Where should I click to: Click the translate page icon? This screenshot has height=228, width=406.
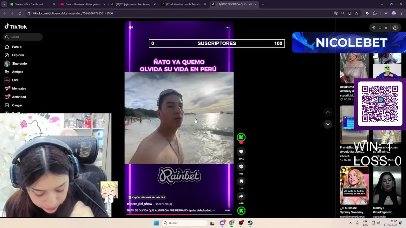[x=336, y=13]
